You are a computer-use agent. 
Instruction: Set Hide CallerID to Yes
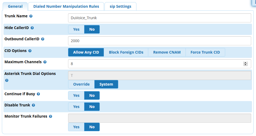76,29
